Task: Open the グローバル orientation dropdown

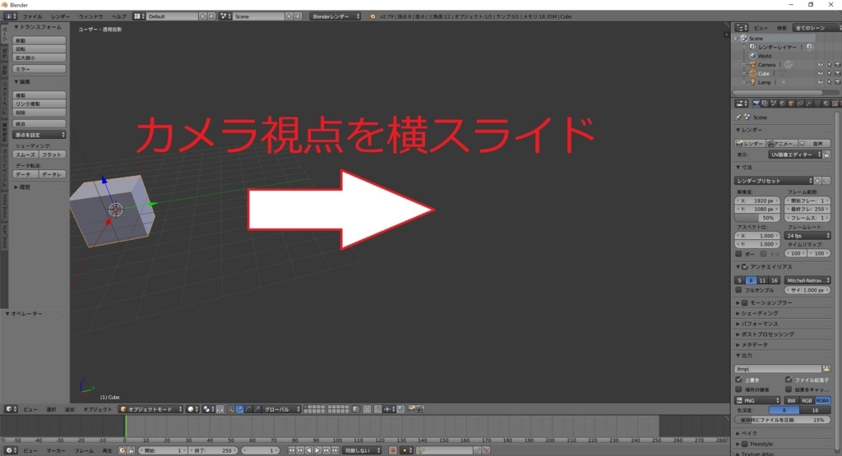Action: [281, 409]
